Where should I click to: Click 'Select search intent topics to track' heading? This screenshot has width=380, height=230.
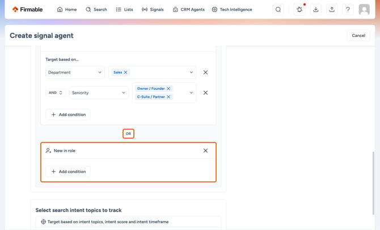(x=78, y=210)
